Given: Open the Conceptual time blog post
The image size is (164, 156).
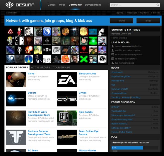Looking at the screenshot, I should [x=119, y=93].
